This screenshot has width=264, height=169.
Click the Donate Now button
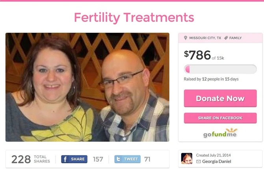pyautogui.click(x=220, y=98)
